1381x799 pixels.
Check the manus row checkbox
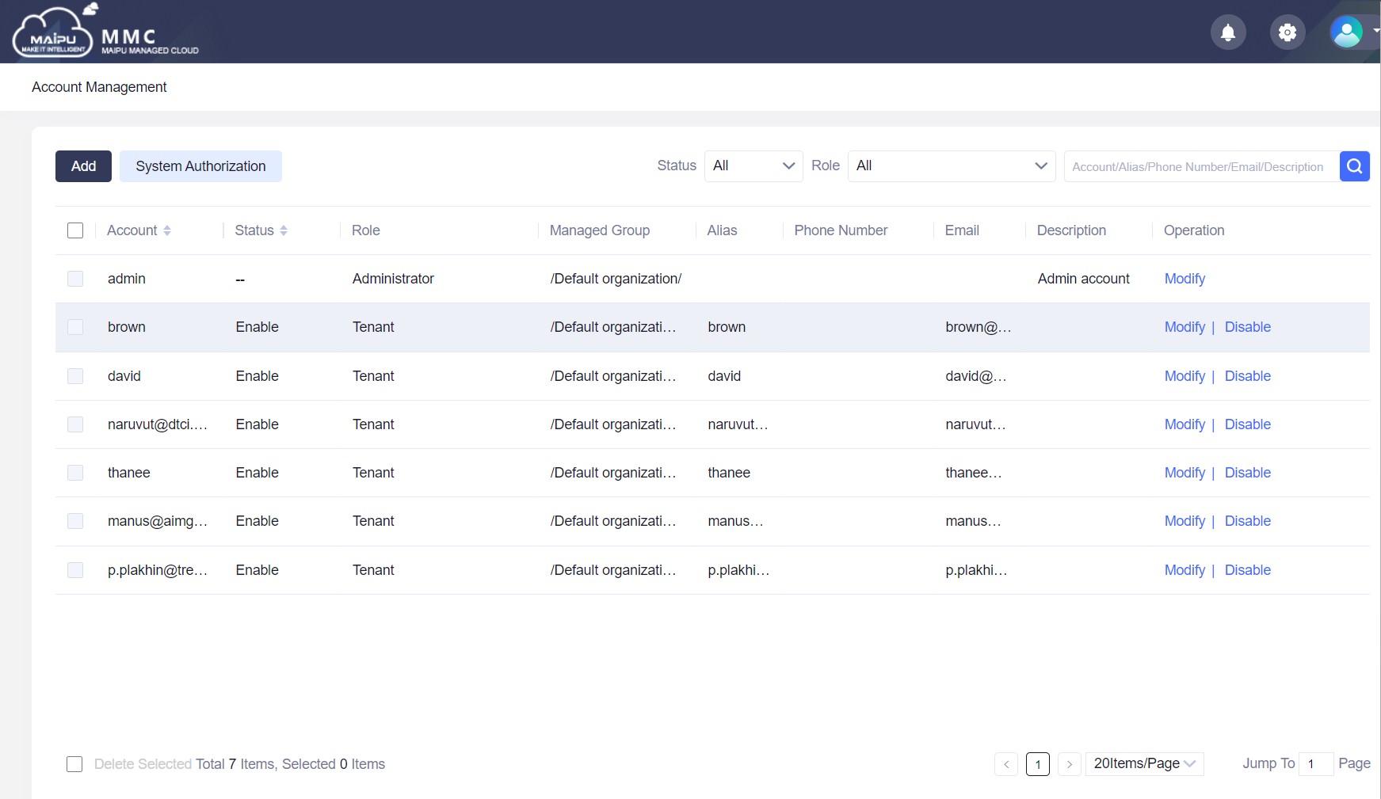pyautogui.click(x=75, y=521)
